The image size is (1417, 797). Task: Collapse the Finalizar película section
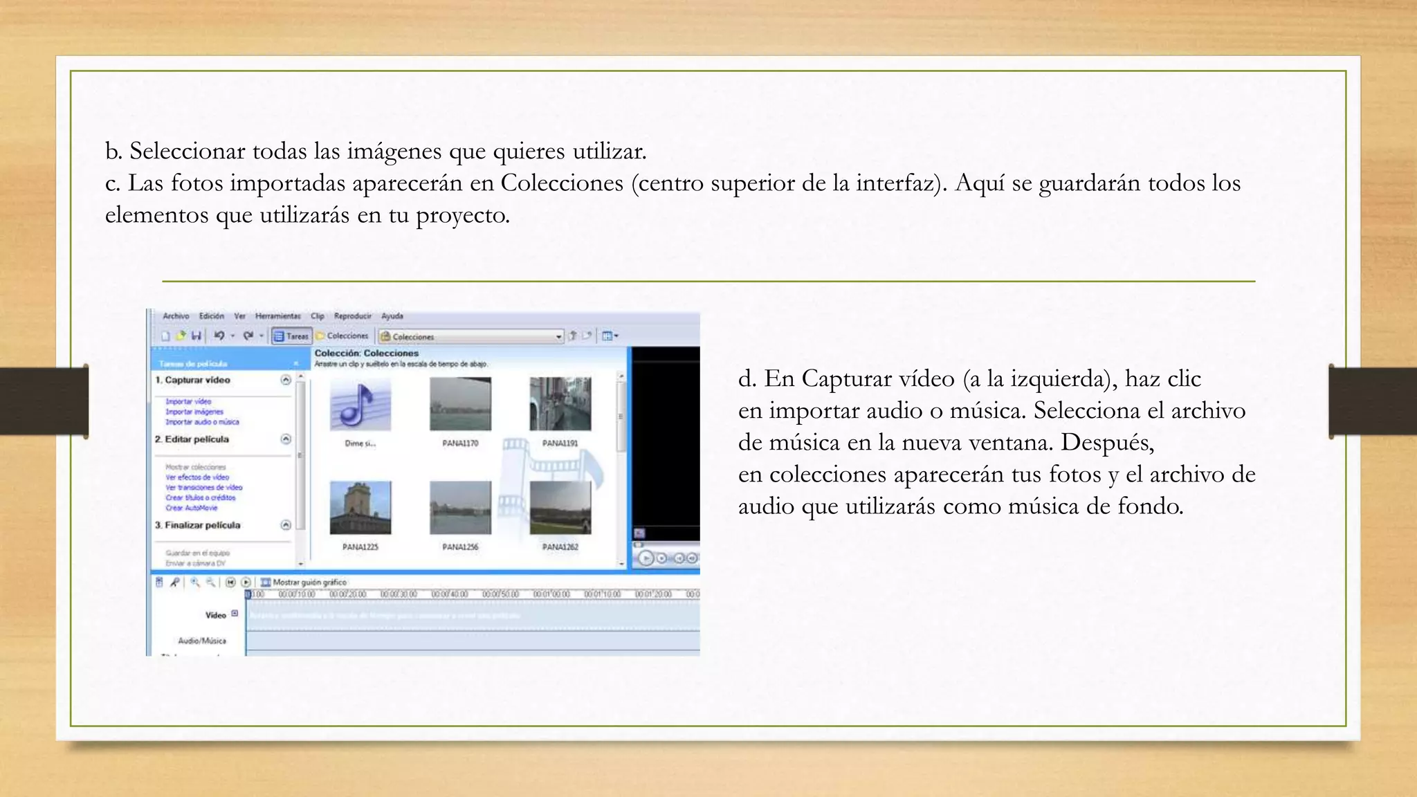click(x=286, y=525)
